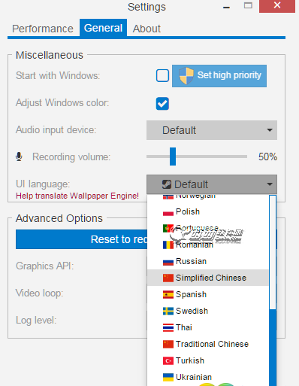This screenshot has width=299, height=386.
Task: Click the Recording volume slider handle
Action: pyautogui.click(x=173, y=157)
